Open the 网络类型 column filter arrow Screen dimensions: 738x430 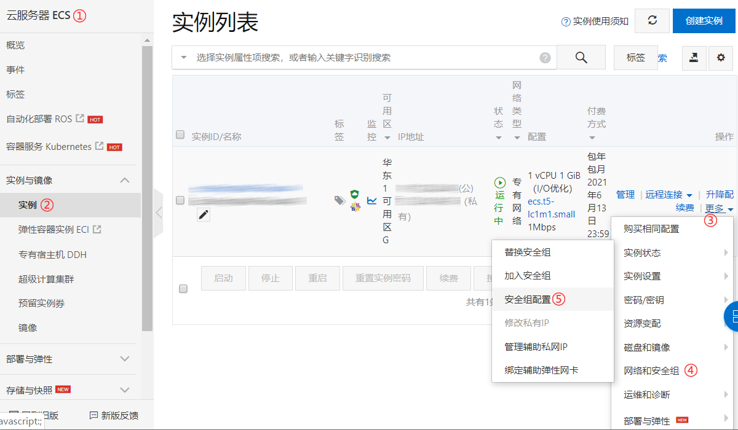point(517,138)
